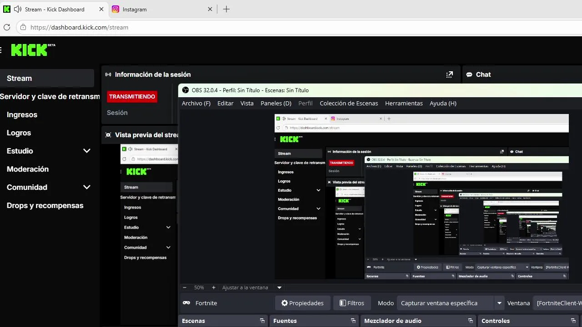Click the broadcast icon beside Información de la sesión
Screen dimensions: 582x327
click(x=108, y=74)
